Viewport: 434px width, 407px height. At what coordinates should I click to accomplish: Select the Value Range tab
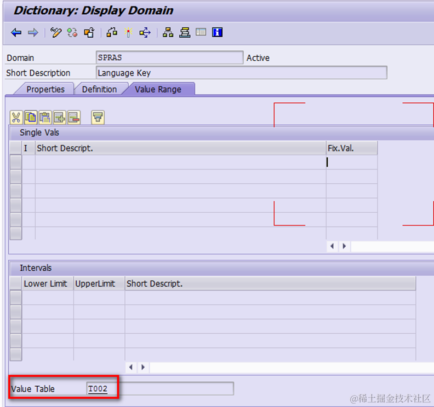pos(158,89)
